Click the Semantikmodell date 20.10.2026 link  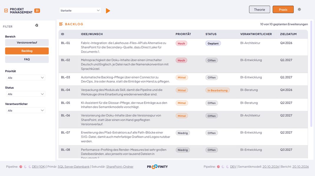point(271,167)
